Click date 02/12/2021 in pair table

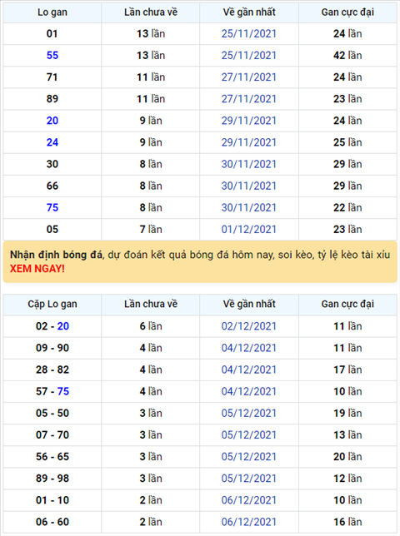tap(249, 326)
